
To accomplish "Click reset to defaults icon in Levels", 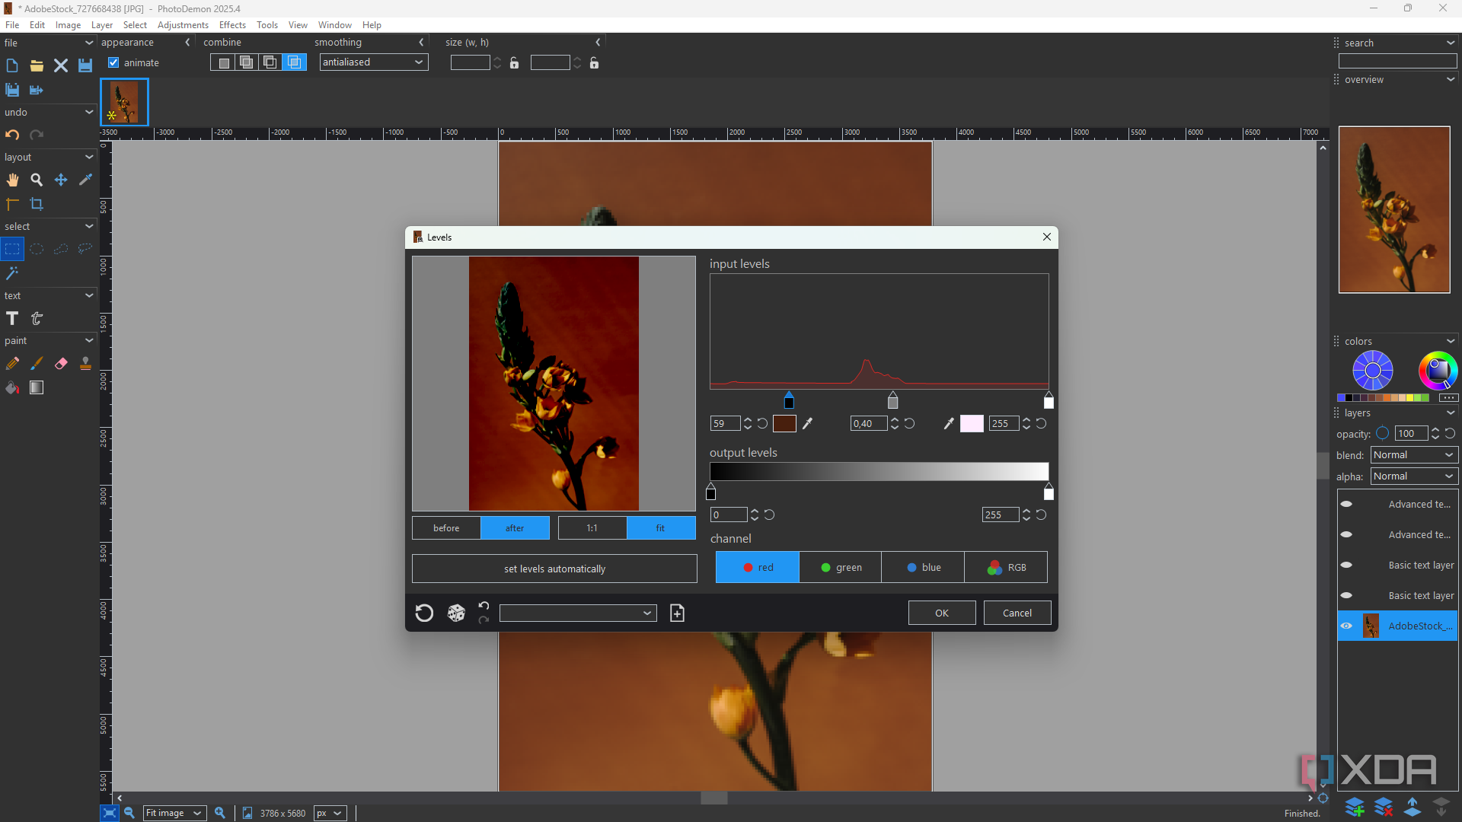I will coord(424,613).
